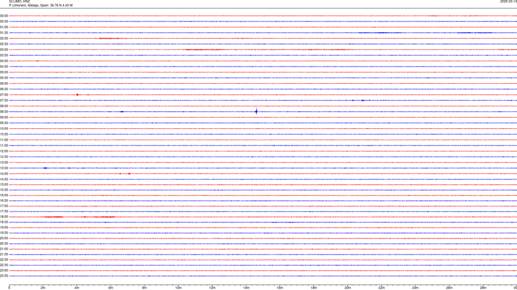517x290 pixels.
Task: Select the P. Limonero, Malaga, Spain location text
Action: [x=29, y=5]
